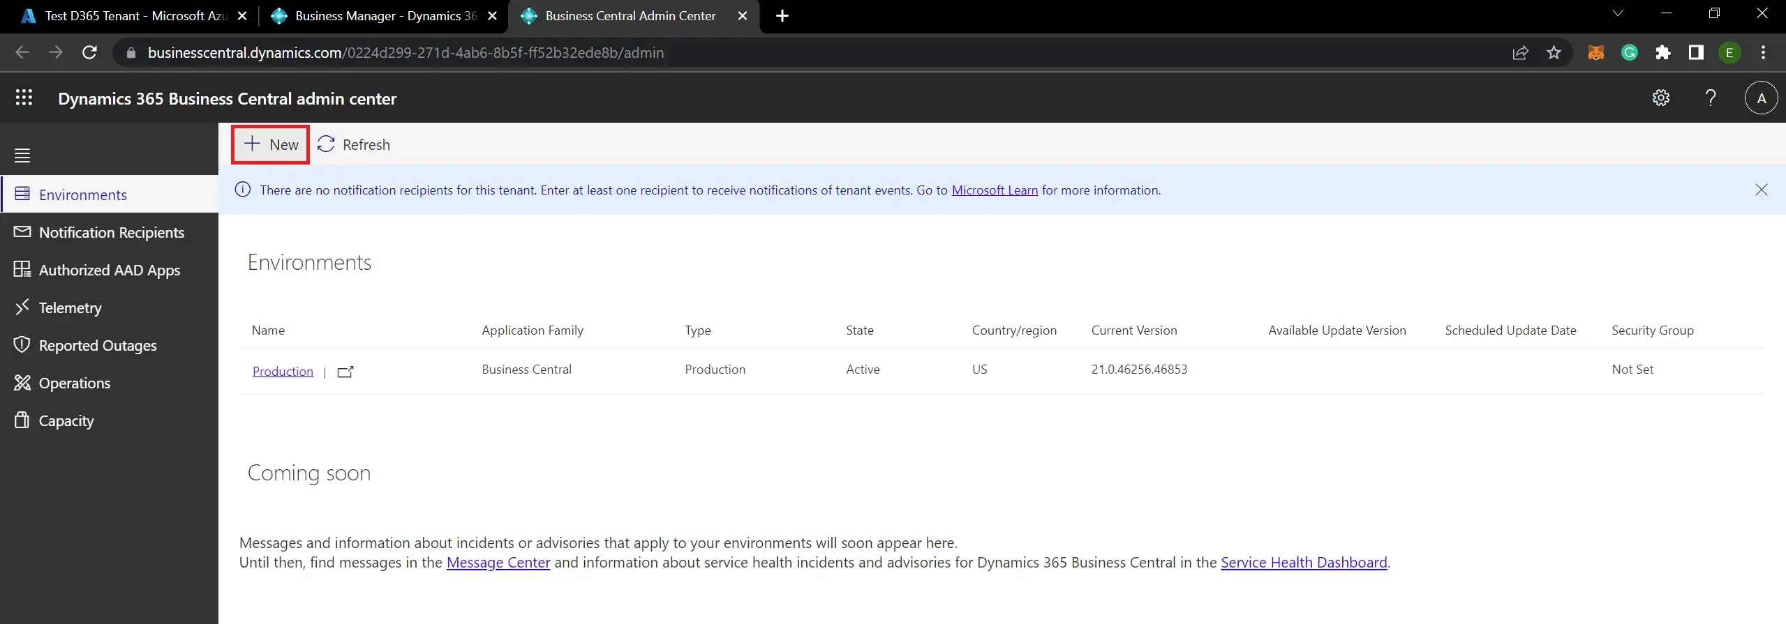The image size is (1786, 624).
Task: Click the Available Update Version column header
Action: point(1337,330)
